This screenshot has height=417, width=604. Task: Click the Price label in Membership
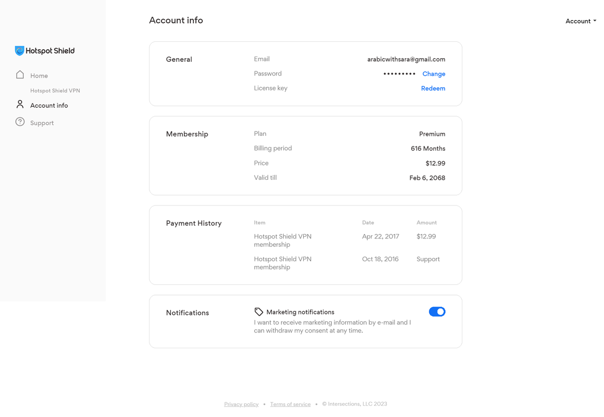[x=261, y=163]
